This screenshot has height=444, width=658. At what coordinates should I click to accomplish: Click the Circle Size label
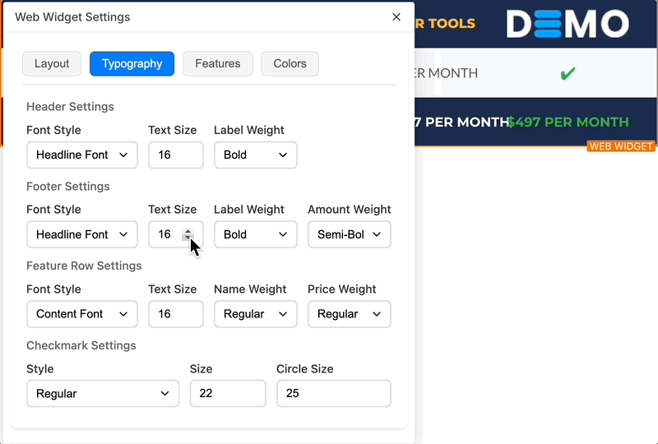click(x=305, y=369)
